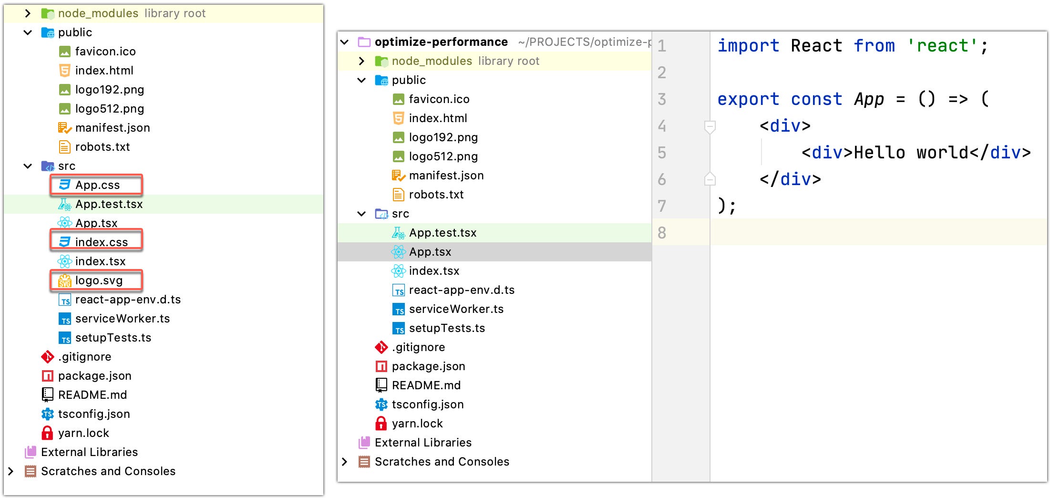Click the image icon next to favicon.ico
The image size is (1050, 498).
pos(64,51)
